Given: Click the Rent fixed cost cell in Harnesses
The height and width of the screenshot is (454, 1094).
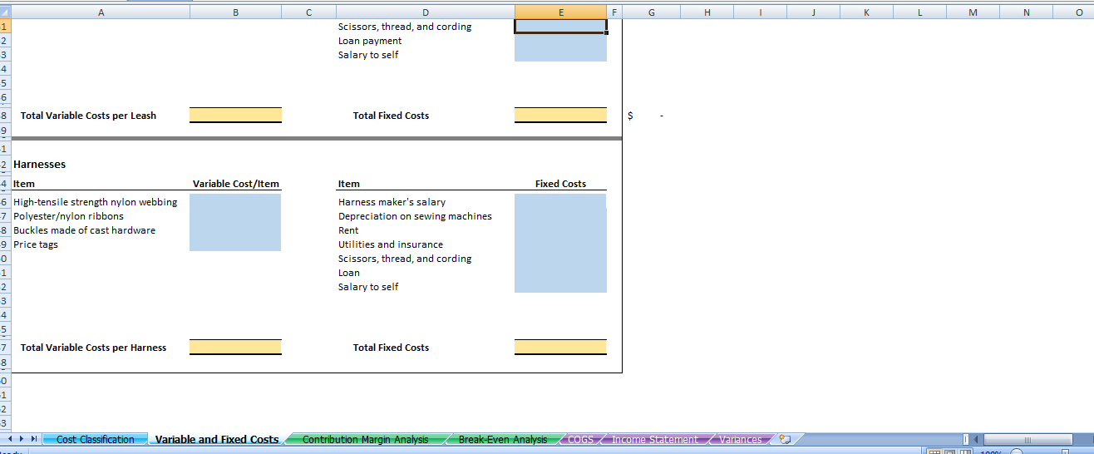Looking at the screenshot, I should coord(560,230).
